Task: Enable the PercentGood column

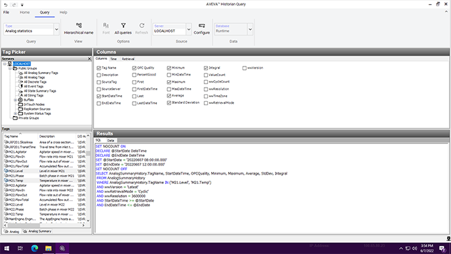Action: 134,75
